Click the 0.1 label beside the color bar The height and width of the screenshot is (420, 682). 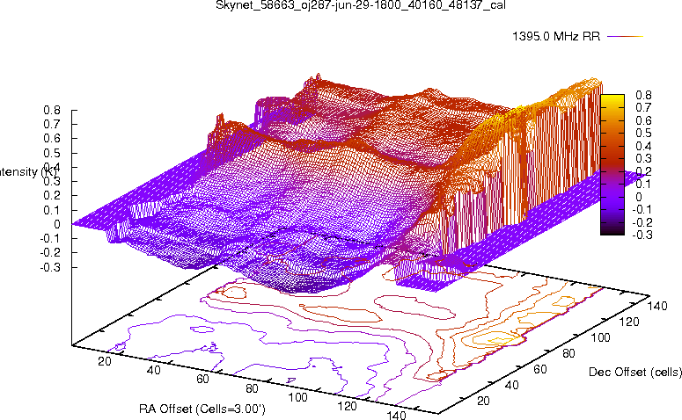click(643, 185)
